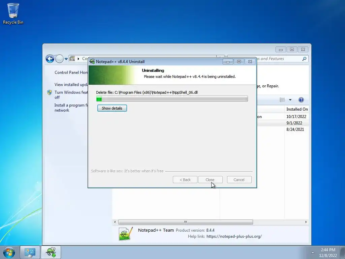Open the Recycle Bin desktop icon

click(13, 13)
